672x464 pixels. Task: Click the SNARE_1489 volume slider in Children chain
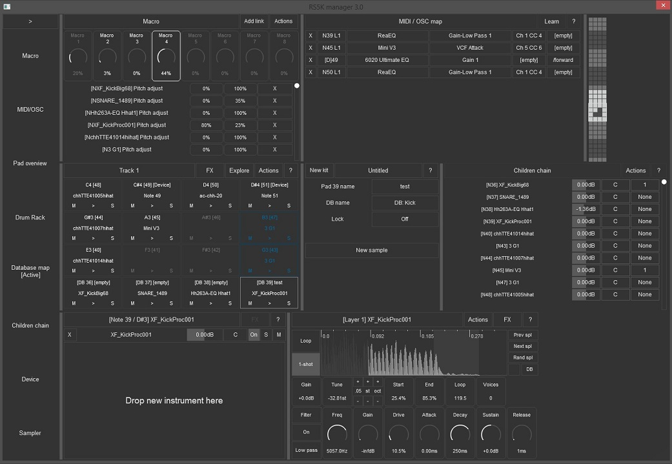[x=585, y=197]
